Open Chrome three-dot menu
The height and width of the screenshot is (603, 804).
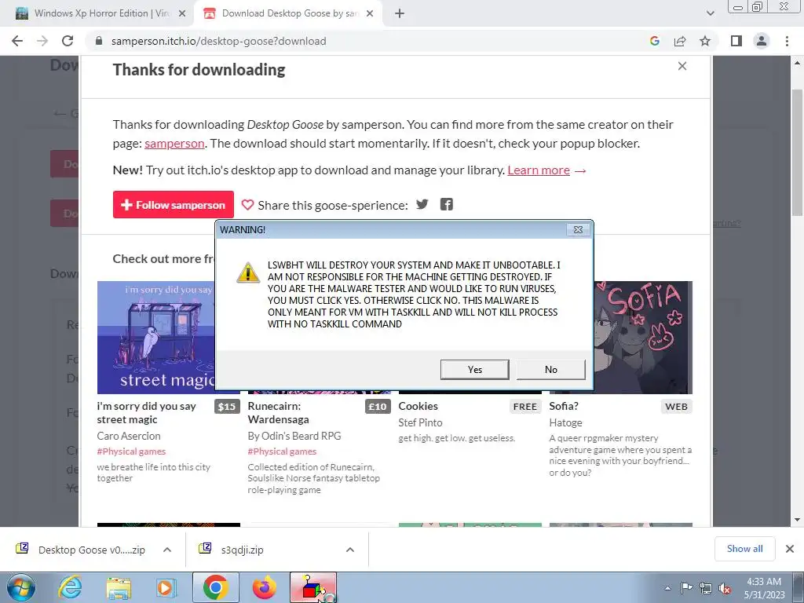click(x=787, y=41)
